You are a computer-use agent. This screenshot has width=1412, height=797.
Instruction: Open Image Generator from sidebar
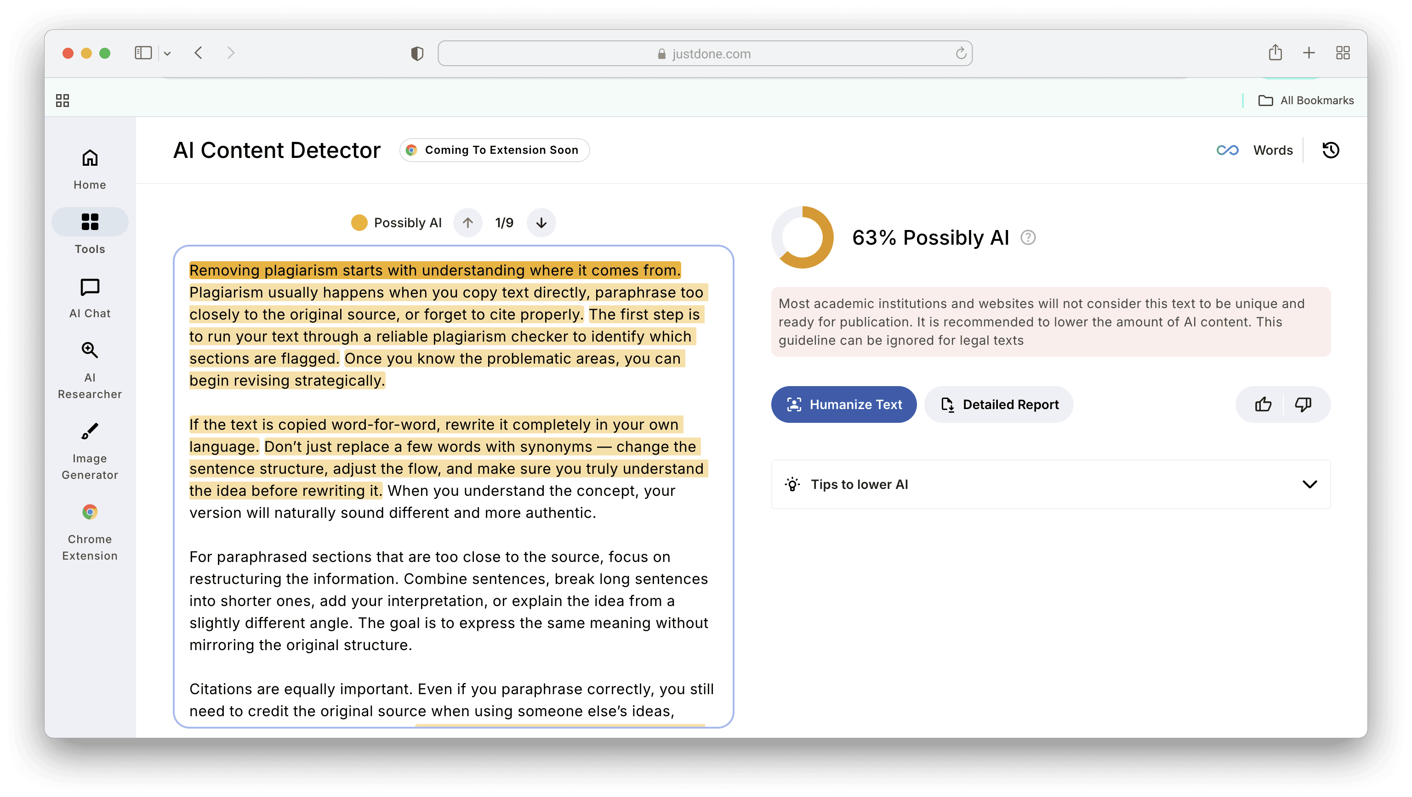click(90, 451)
